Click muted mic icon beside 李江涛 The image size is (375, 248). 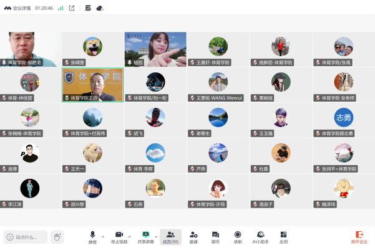4,204
